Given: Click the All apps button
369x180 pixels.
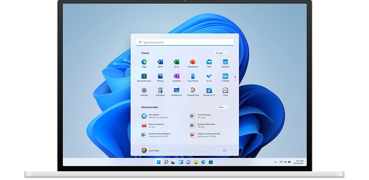Looking at the screenshot, I should [x=221, y=53].
